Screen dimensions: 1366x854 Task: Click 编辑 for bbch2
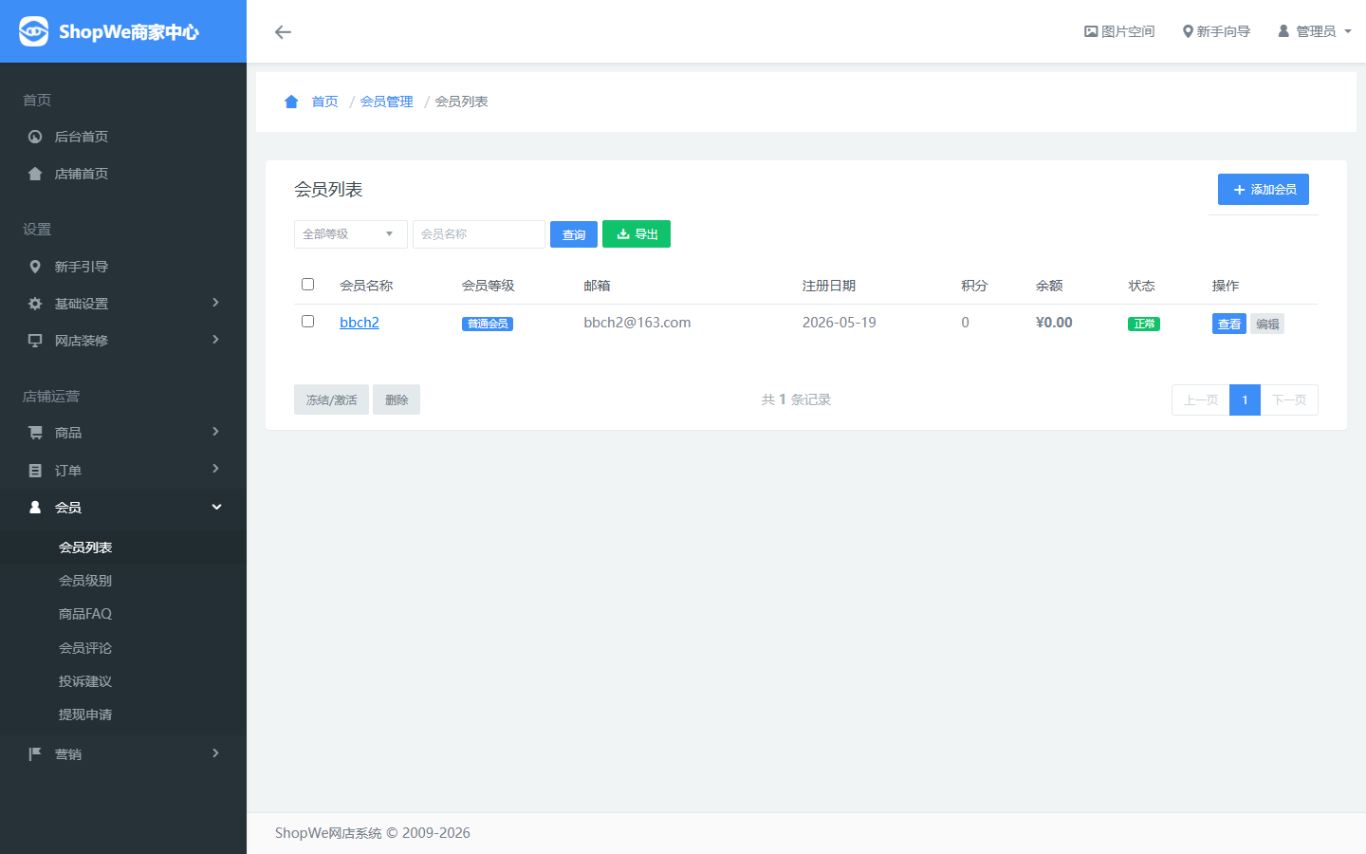coord(1267,324)
